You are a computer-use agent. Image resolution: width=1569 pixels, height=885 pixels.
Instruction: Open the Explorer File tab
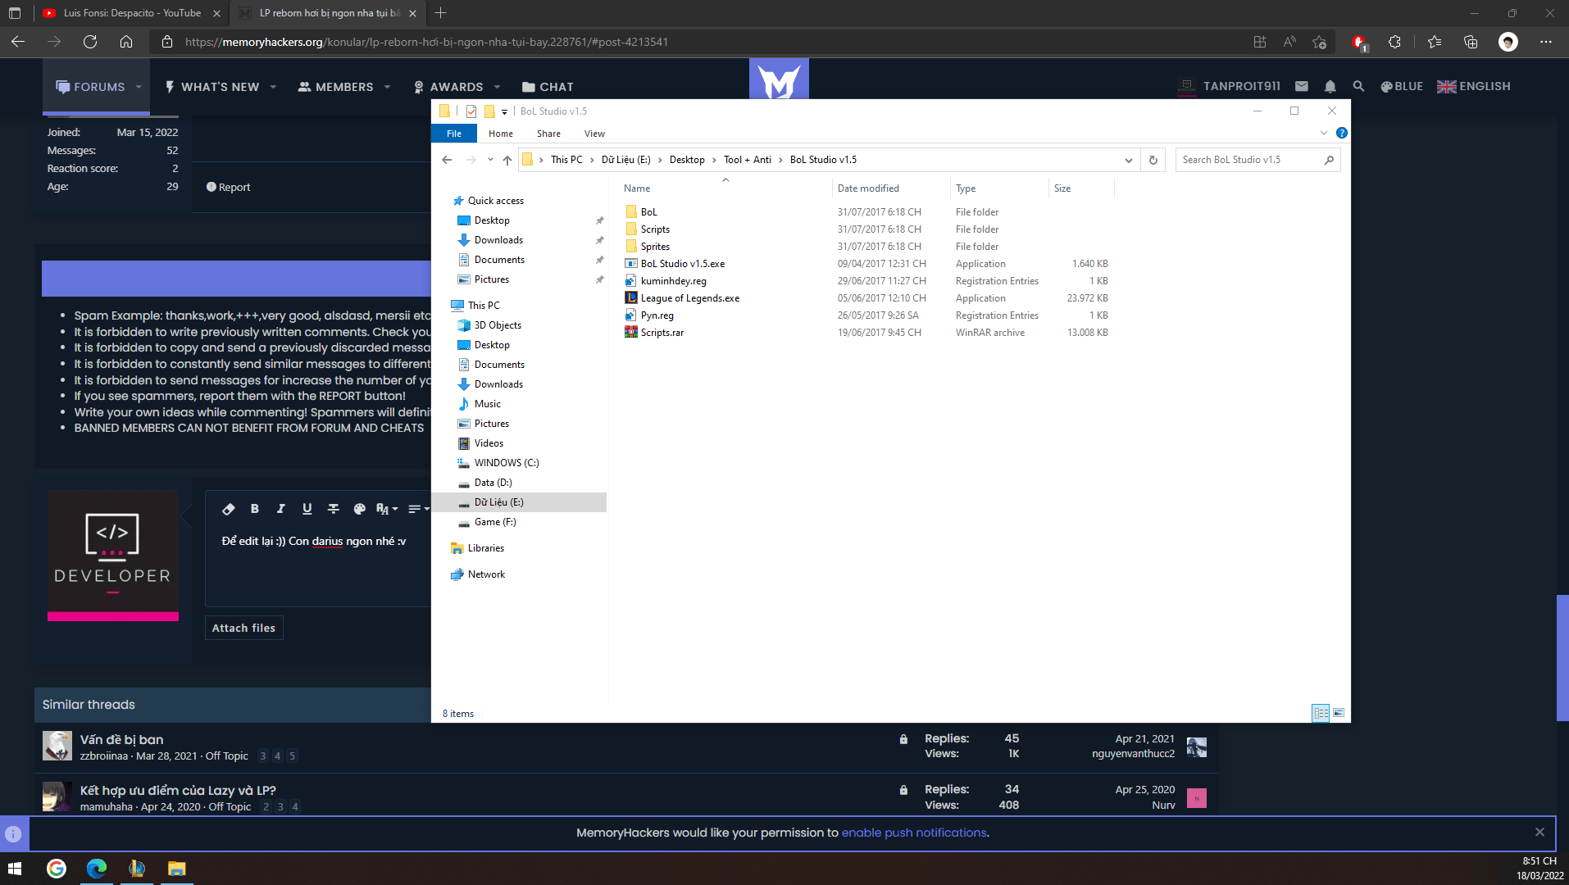coord(454,134)
